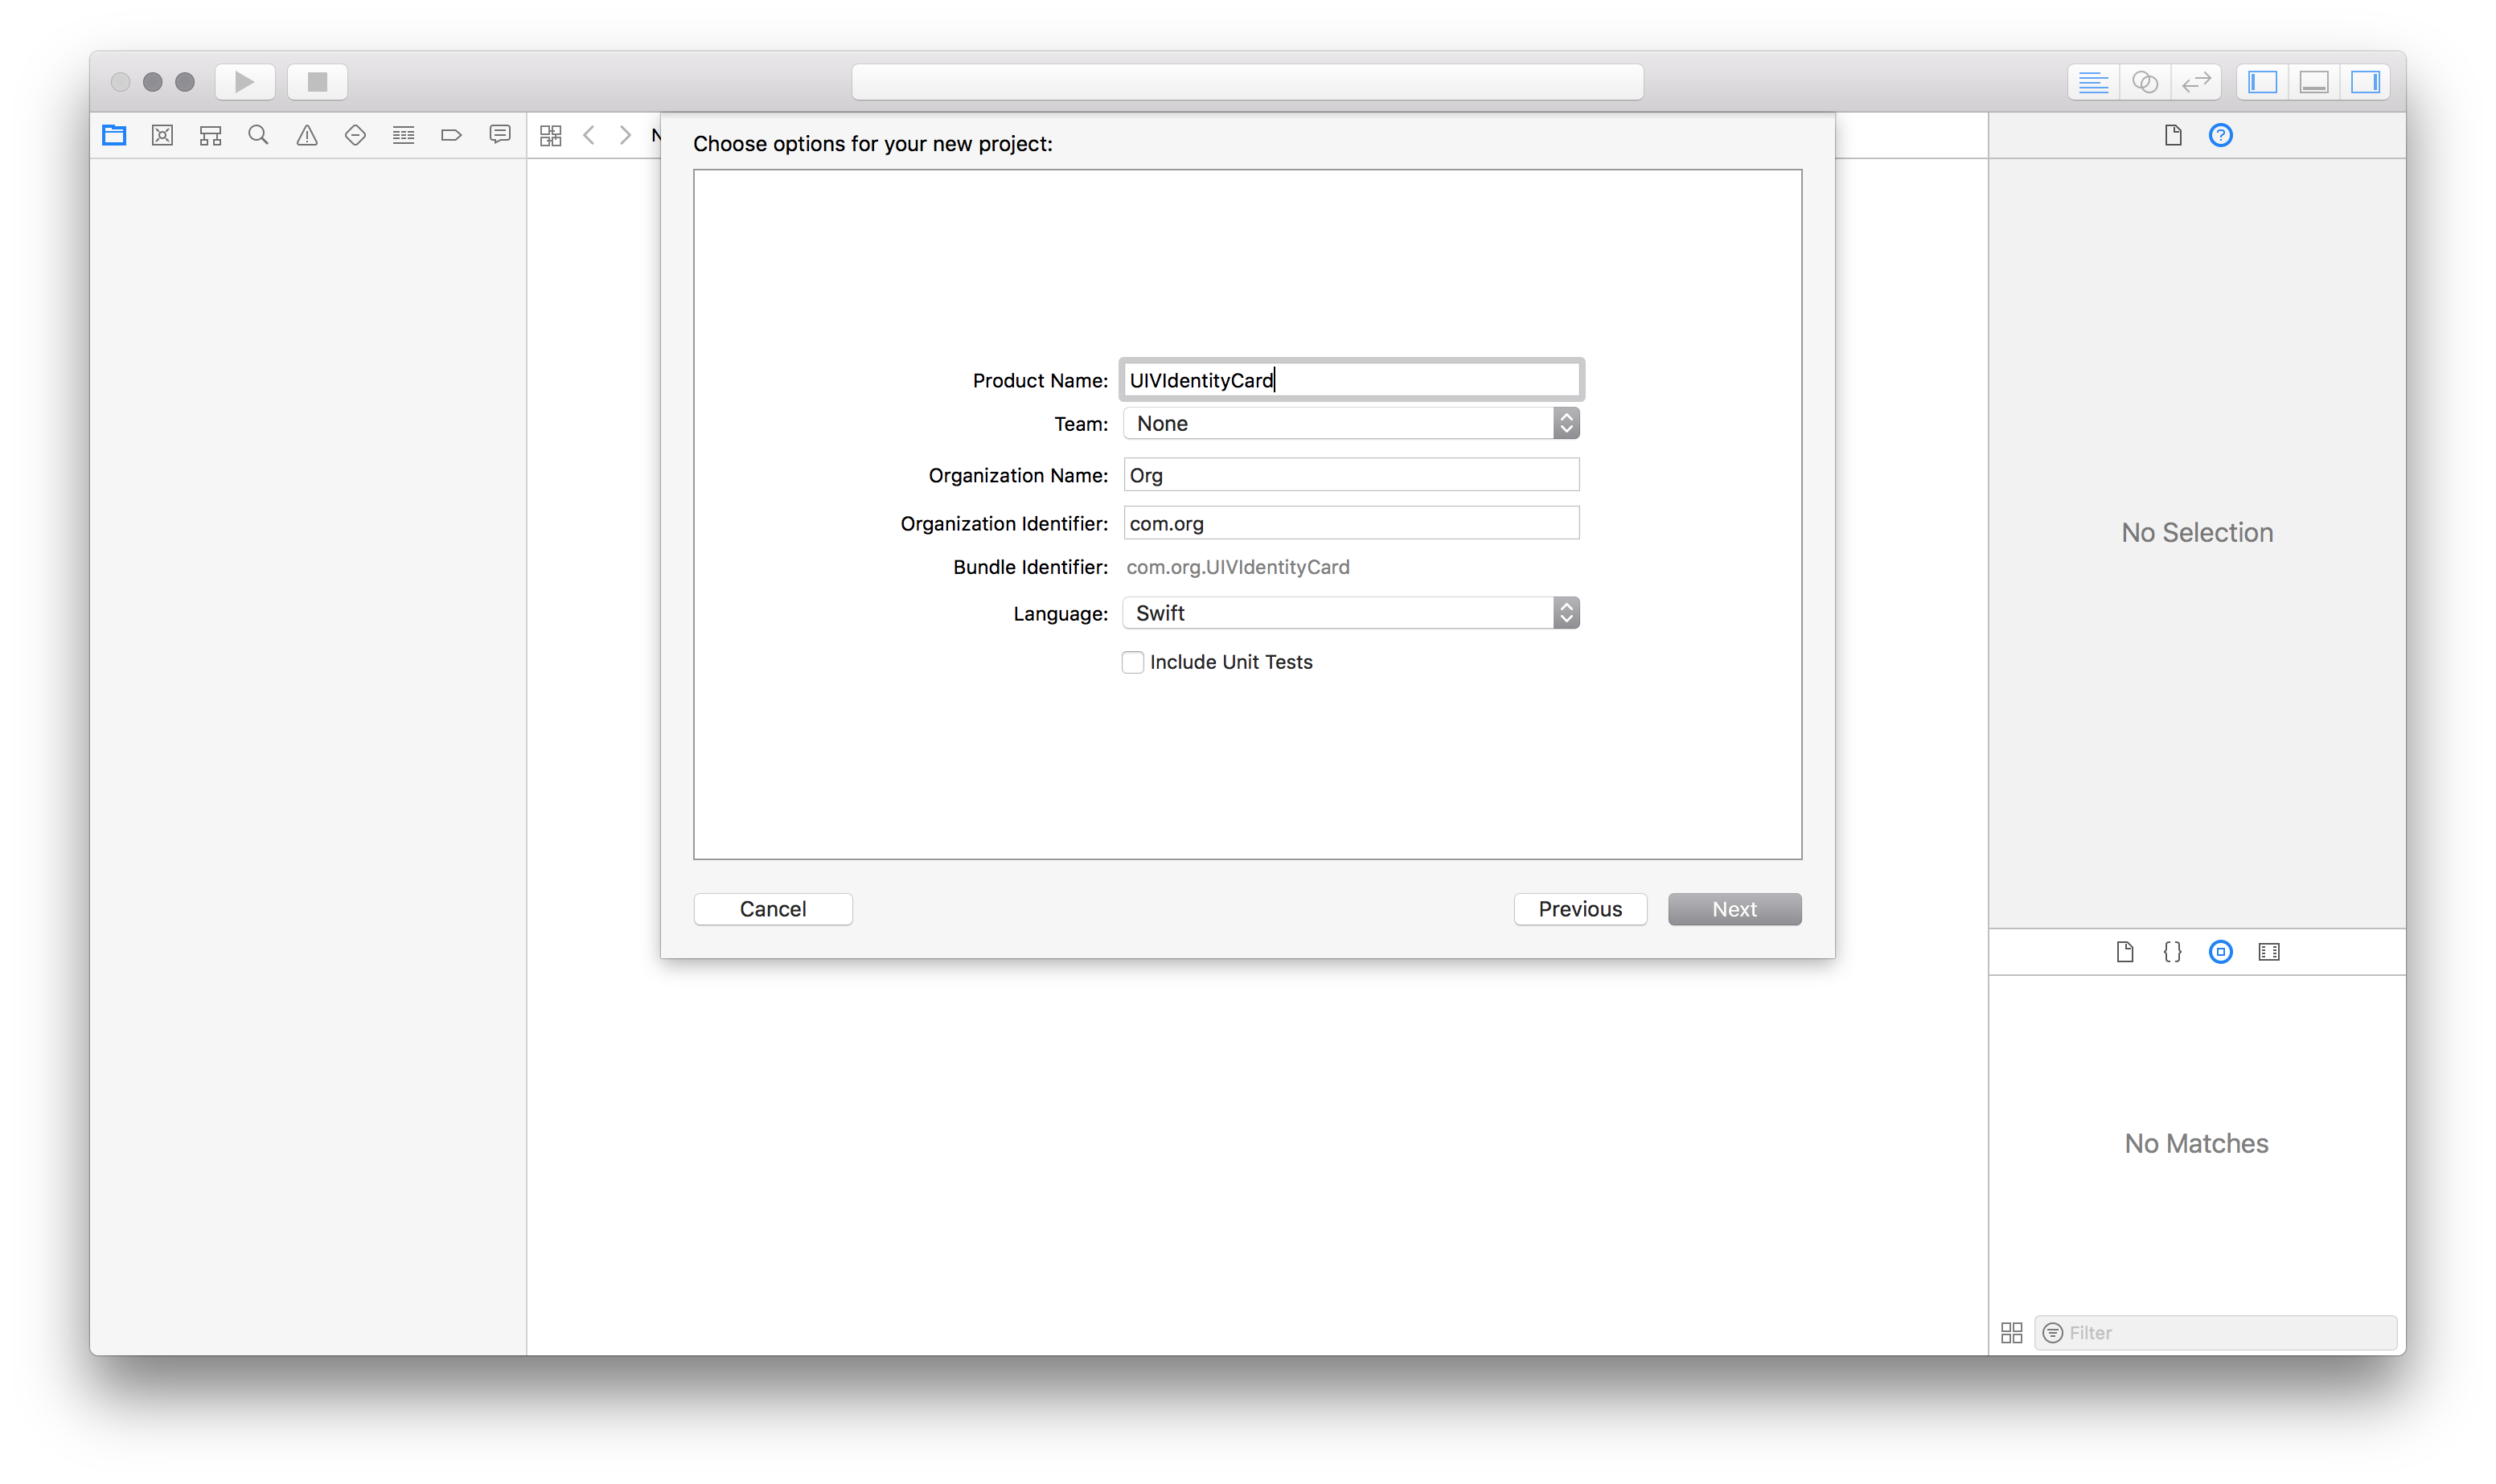The width and height of the screenshot is (2496, 1484).
Task: Select the Find navigator magnifier
Action: pos(258,134)
